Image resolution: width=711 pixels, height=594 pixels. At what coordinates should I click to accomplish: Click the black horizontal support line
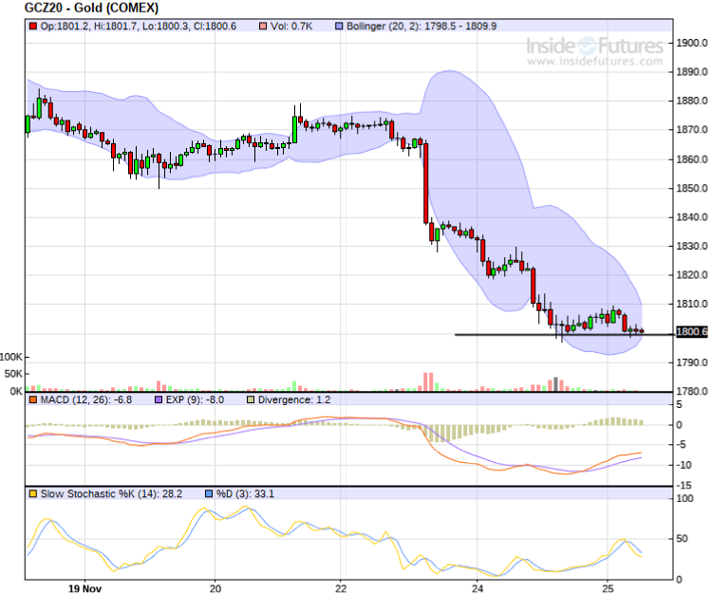click(513, 334)
